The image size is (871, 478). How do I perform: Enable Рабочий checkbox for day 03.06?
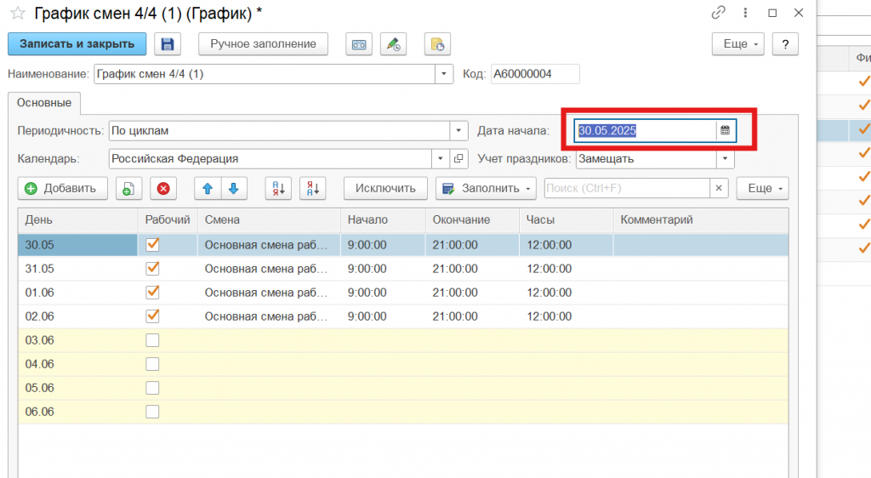[x=153, y=340]
